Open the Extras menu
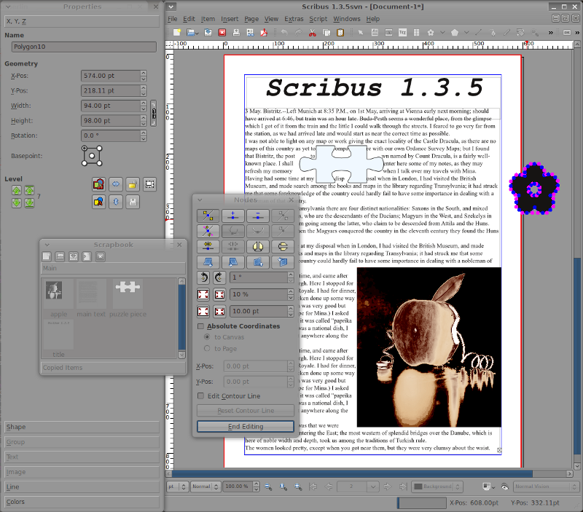 pos(294,18)
